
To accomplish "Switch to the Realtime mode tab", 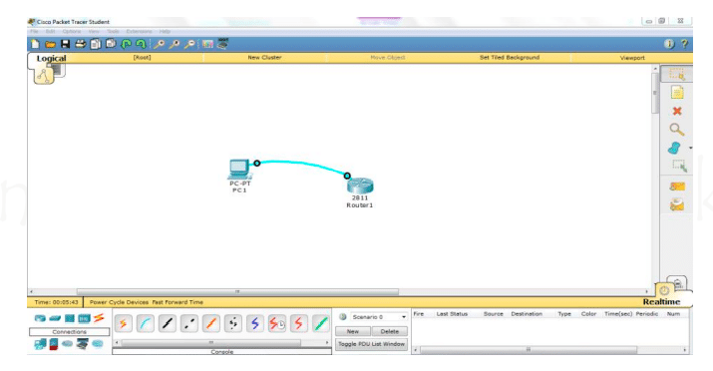I will coord(661,301).
